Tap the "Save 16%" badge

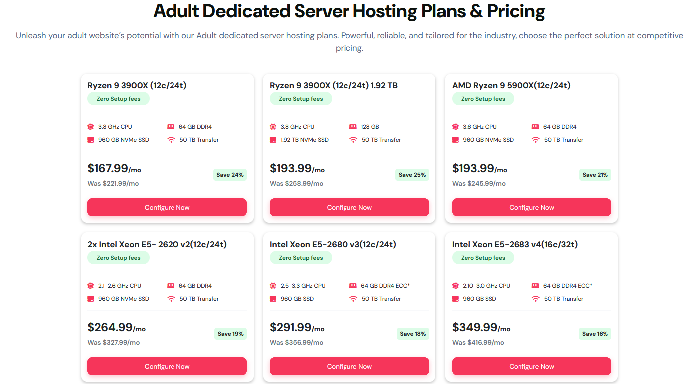pyautogui.click(x=595, y=334)
